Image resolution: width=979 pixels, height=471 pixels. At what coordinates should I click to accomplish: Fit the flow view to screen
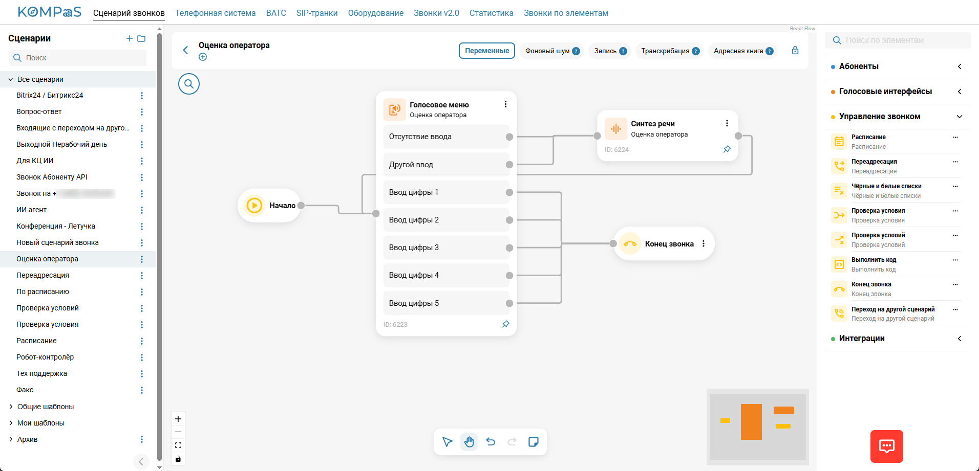[178, 445]
